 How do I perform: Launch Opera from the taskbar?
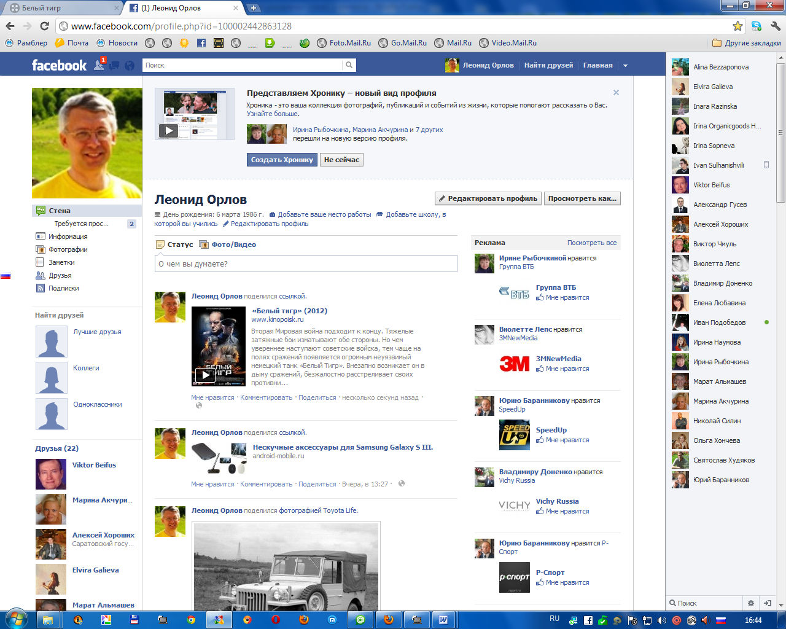pos(276,620)
